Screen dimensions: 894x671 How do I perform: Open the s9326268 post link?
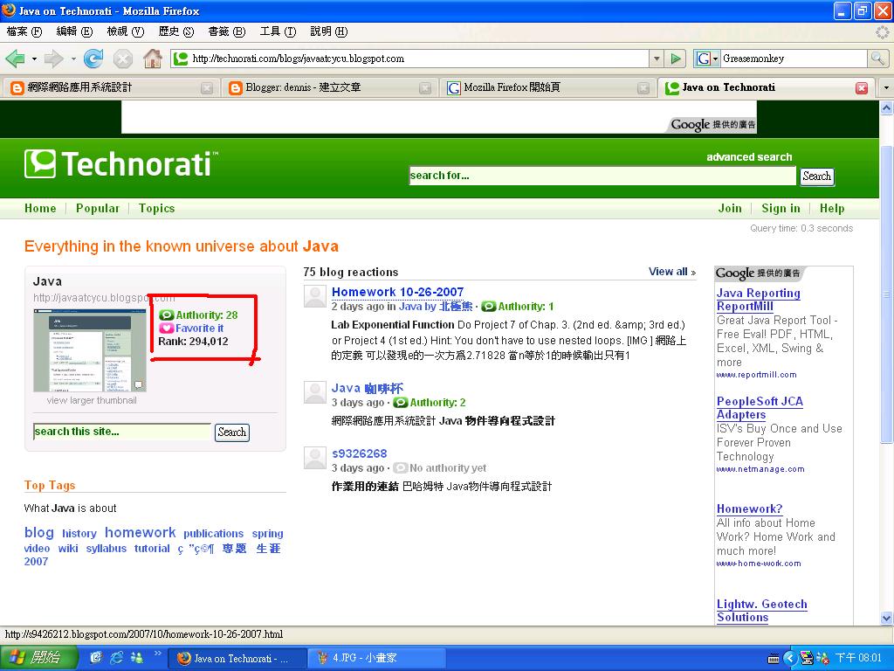pyautogui.click(x=359, y=453)
